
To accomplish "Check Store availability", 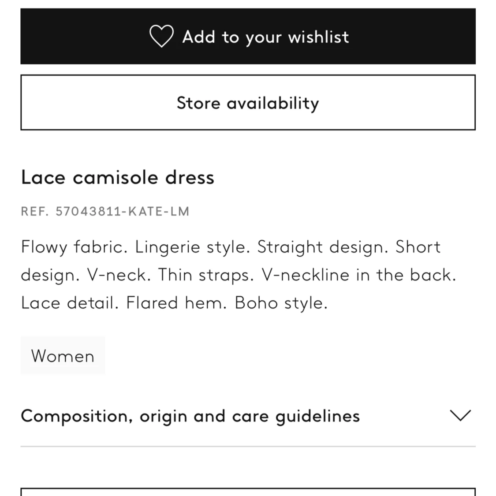I will point(248,102).
